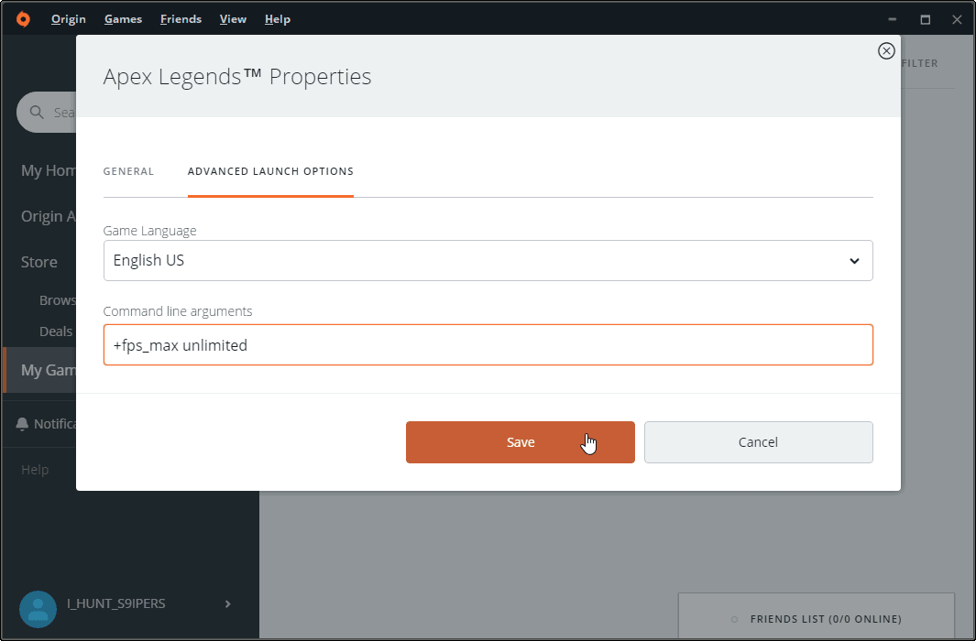Click the Game Language dropdown arrow
The height and width of the screenshot is (641, 976).
coord(855,261)
